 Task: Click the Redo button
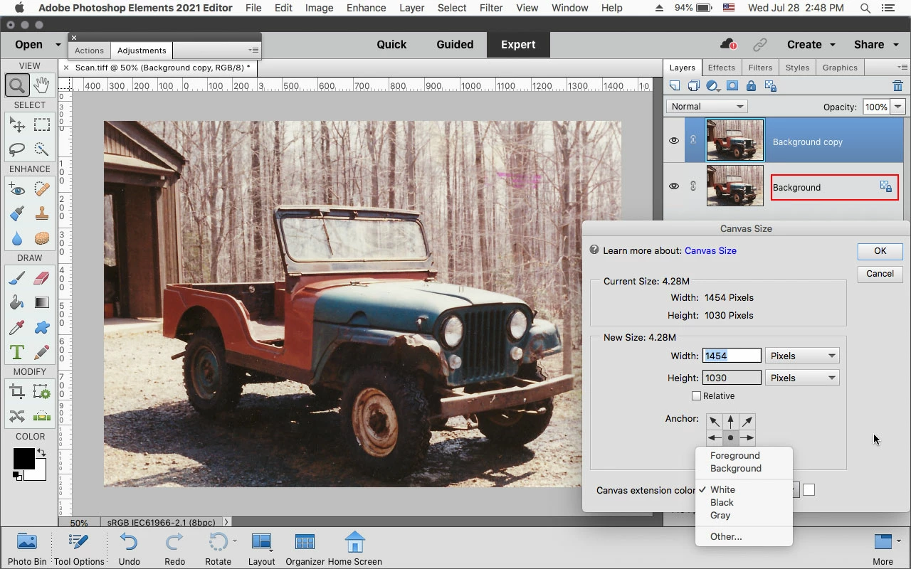174,548
